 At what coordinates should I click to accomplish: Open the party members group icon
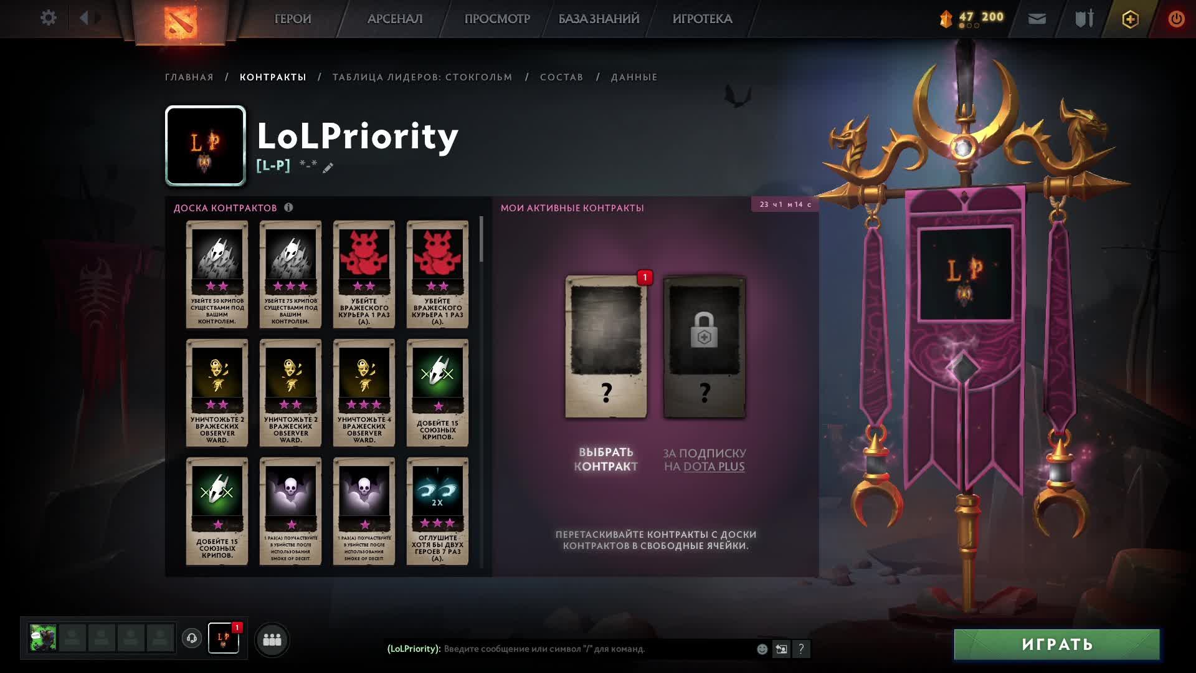pos(272,639)
